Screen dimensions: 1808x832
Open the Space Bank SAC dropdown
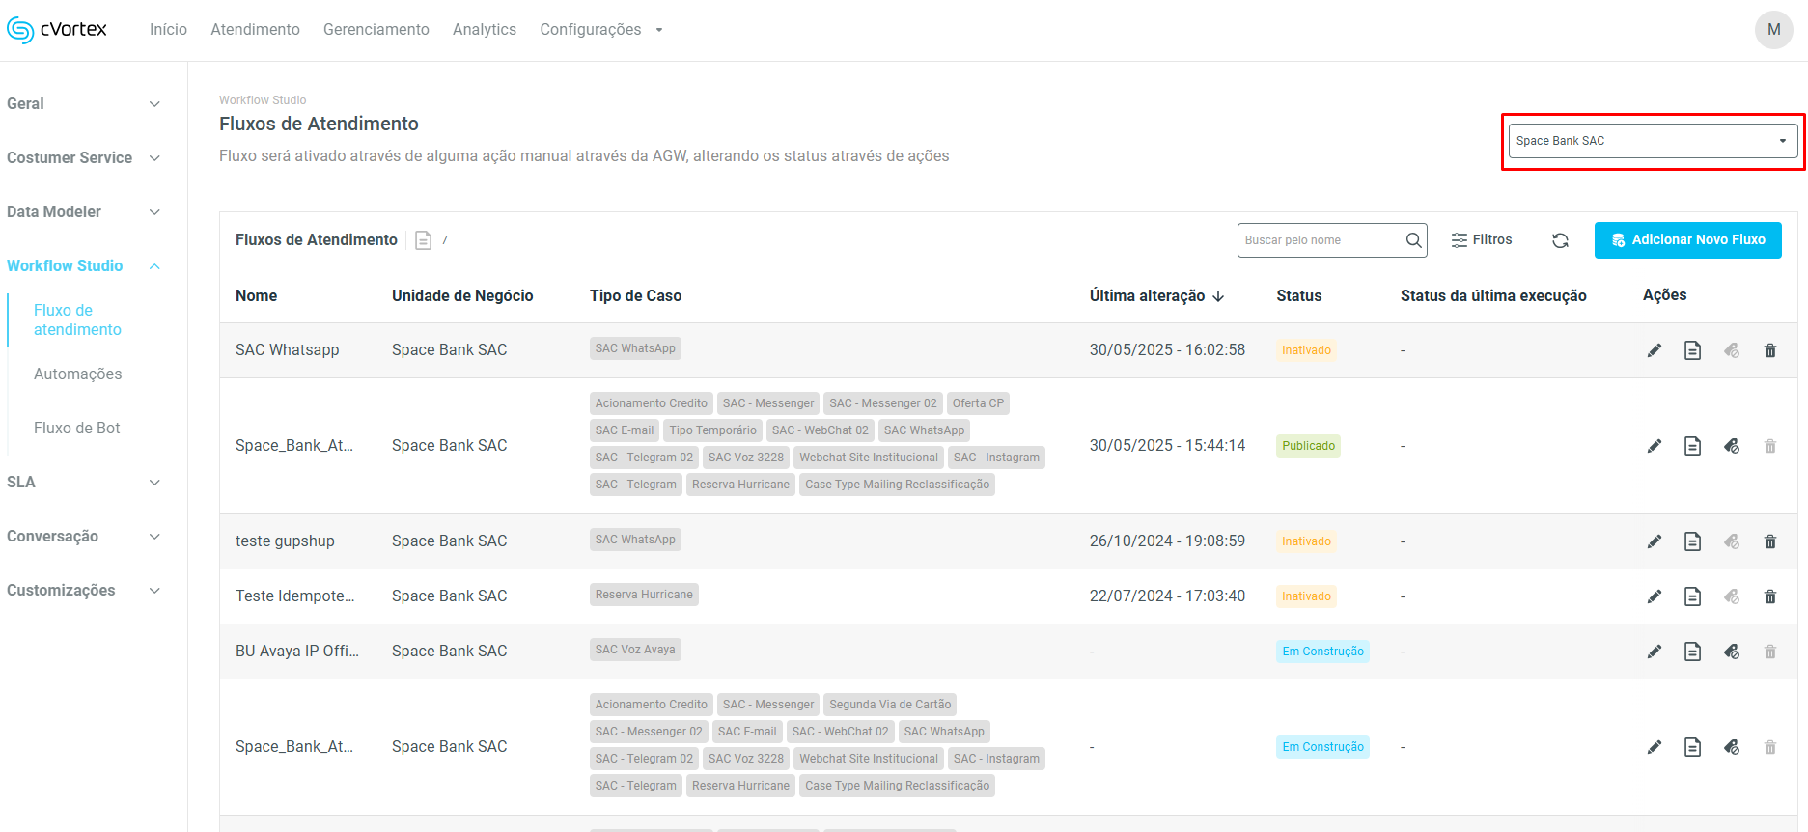tap(1652, 141)
